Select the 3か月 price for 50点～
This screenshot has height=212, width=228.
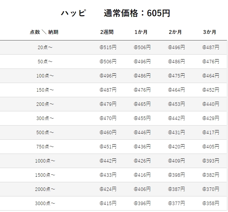(211, 62)
